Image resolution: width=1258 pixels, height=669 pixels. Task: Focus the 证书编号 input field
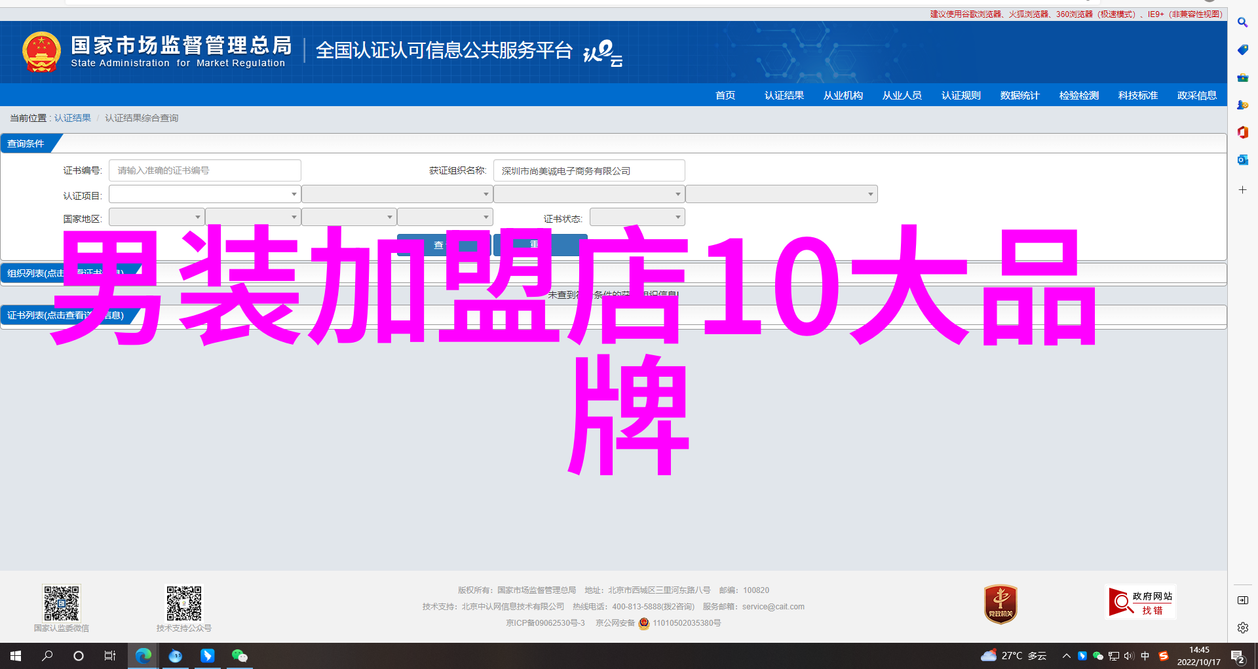(x=205, y=170)
